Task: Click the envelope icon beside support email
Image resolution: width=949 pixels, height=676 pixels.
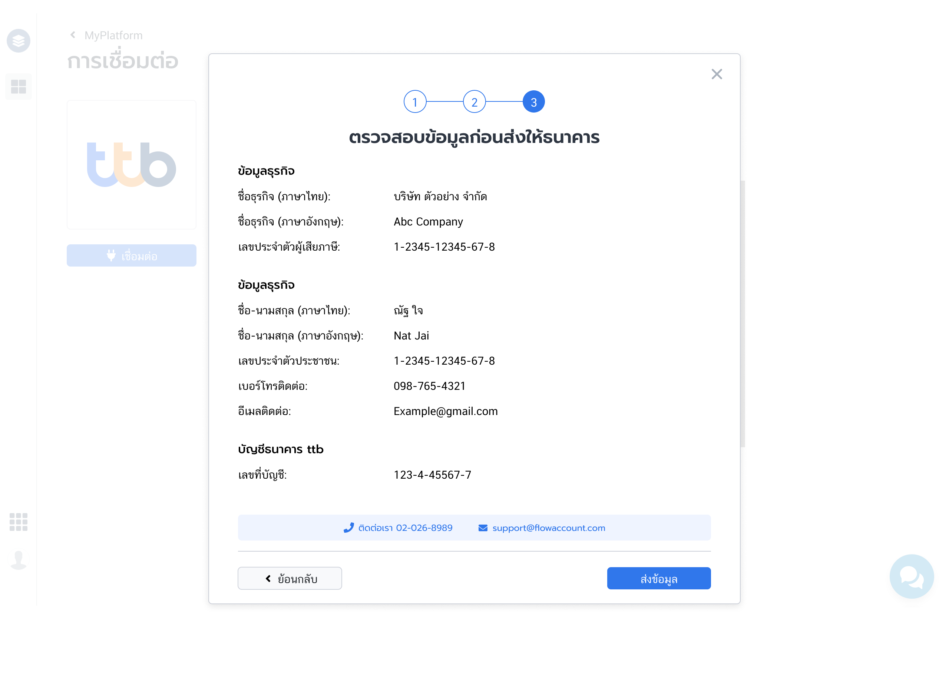Action: click(x=483, y=528)
